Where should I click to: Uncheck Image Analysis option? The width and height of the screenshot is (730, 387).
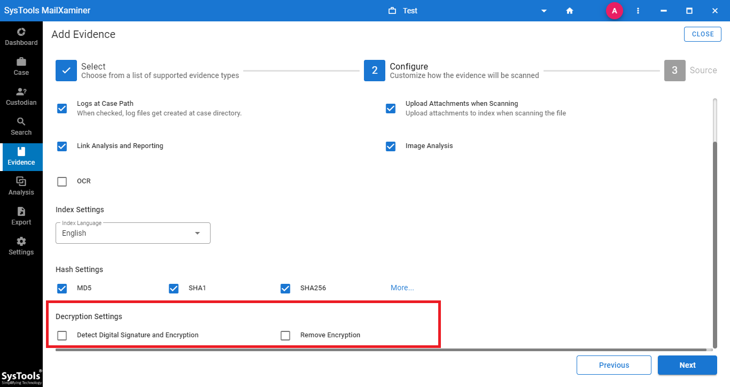(x=391, y=146)
